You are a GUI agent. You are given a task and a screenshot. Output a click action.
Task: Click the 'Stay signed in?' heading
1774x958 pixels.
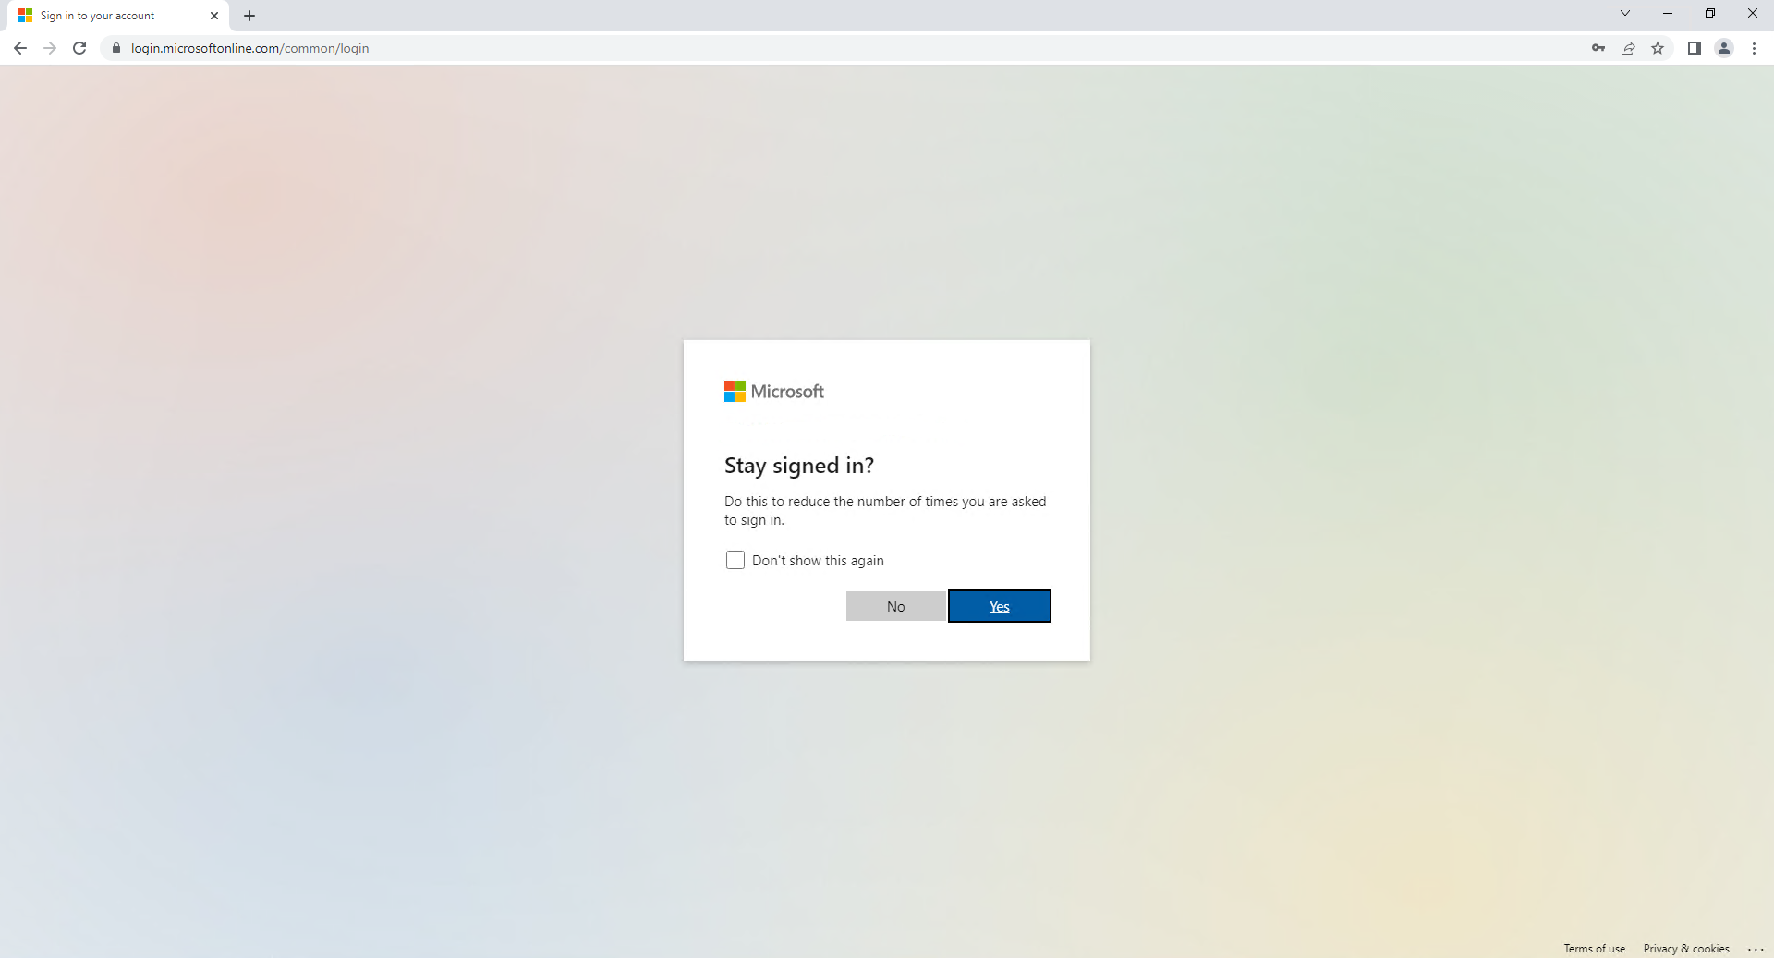click(x=799, y=466)
